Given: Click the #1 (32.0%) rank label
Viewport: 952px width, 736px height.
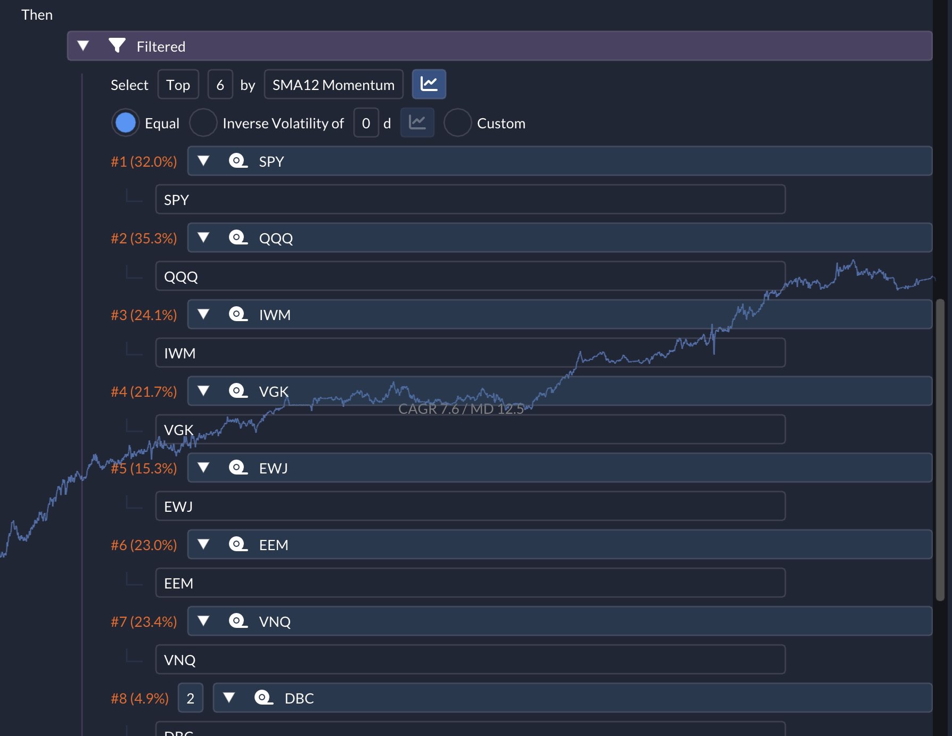Looking at the screenshot, I should click(x=144, y=161).
